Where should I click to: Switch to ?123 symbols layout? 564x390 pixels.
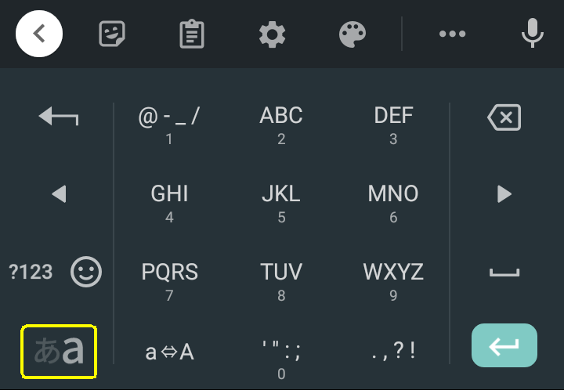(31, 272)
